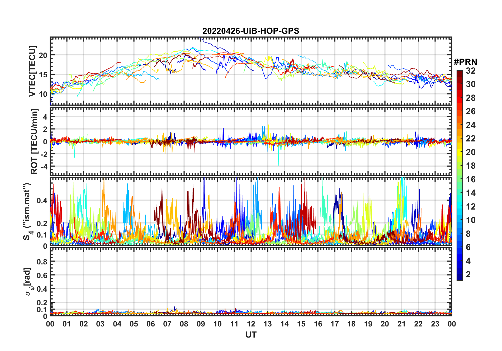Click colorbar tick label 32

(x=471, y=71)
